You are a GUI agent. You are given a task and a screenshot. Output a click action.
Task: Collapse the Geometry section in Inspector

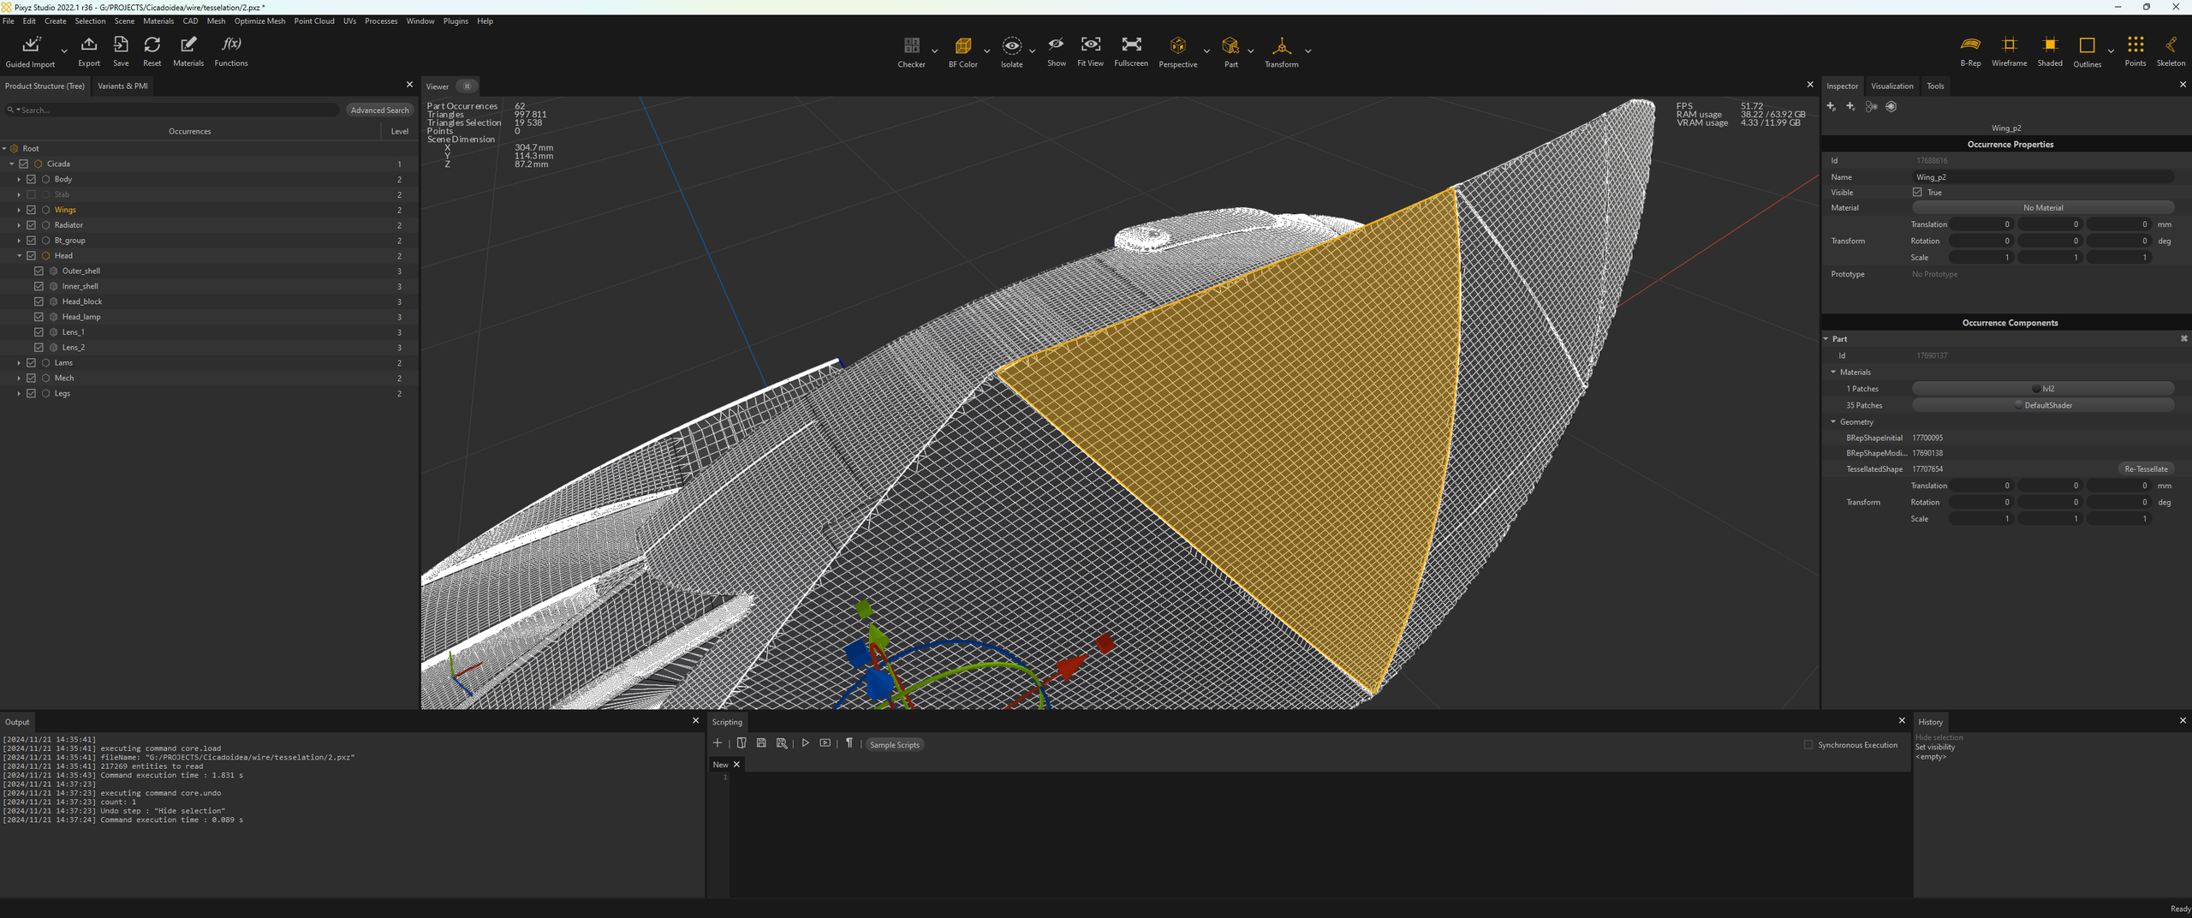(1833, 422)
